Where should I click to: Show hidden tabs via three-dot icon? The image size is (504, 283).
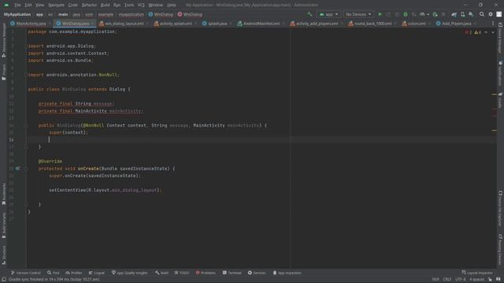click(x=493, y=24)
